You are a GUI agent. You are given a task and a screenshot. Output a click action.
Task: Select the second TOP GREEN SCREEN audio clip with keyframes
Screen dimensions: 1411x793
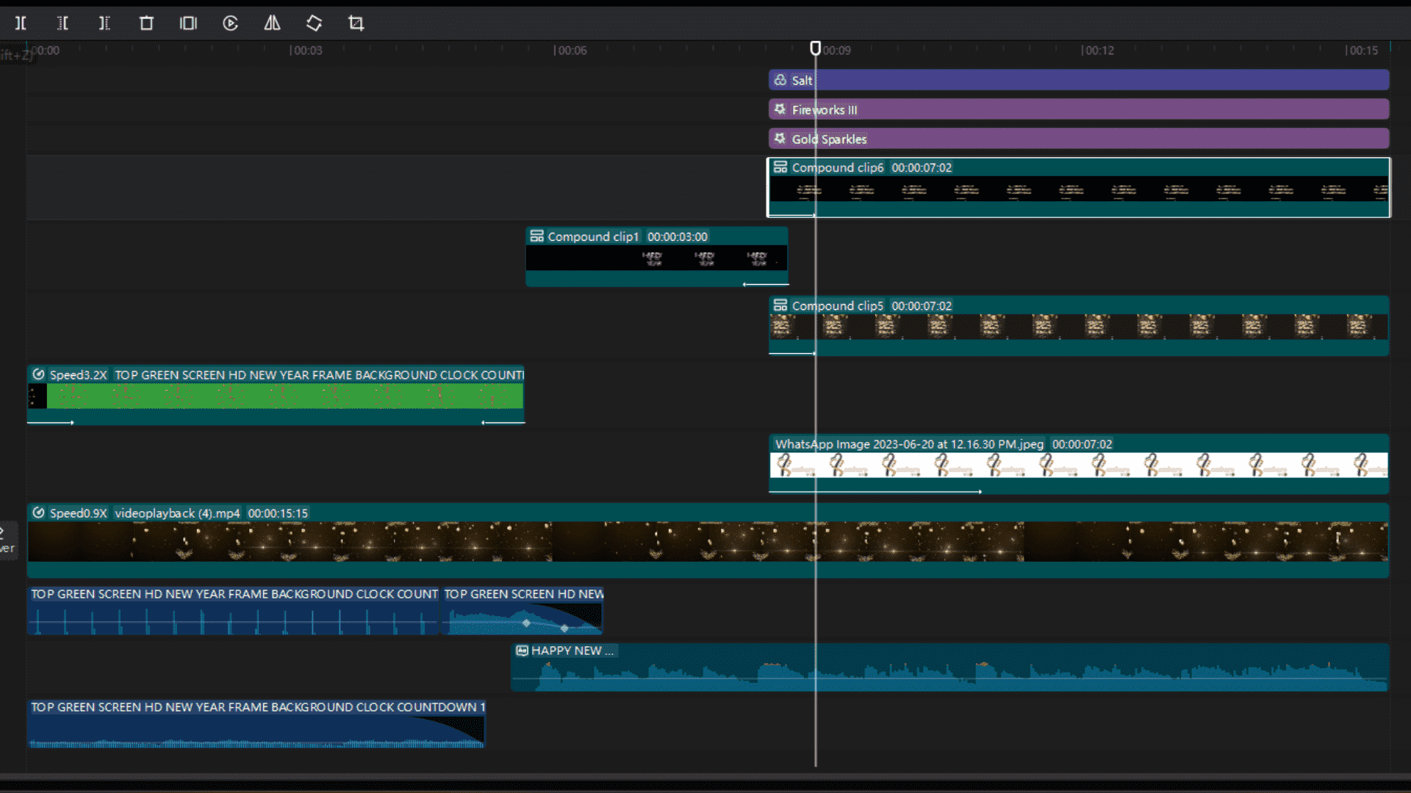click(x=523, y=611)
